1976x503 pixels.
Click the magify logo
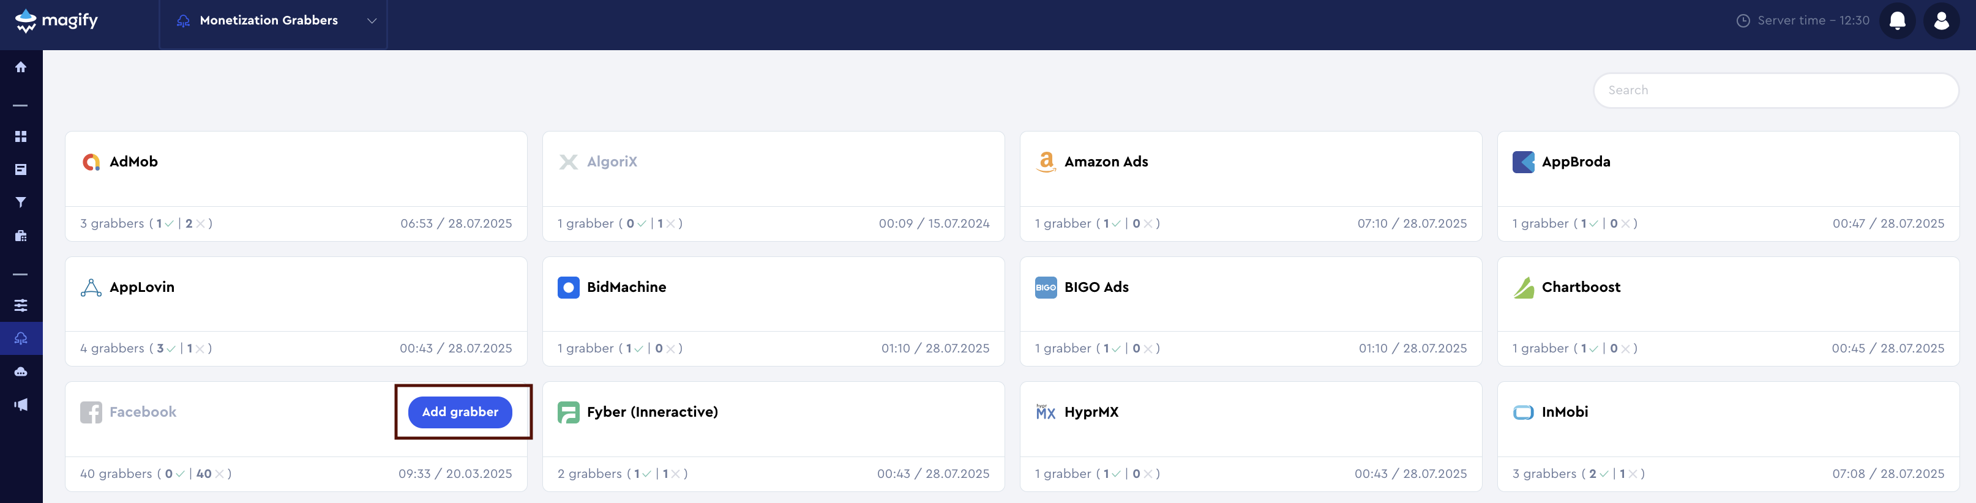click(x=58, y=21)
